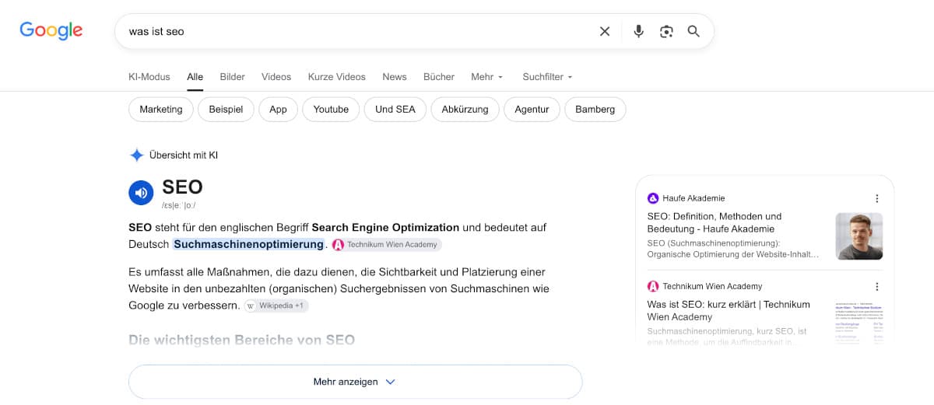The width and height of the screenshot is (934, 405).
Task: Select the Youtube suggestion chip
Action: [x=331, y=110]
